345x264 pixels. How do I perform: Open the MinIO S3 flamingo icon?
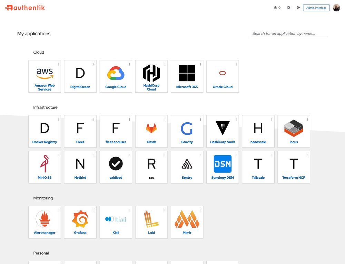coord(45,164)
